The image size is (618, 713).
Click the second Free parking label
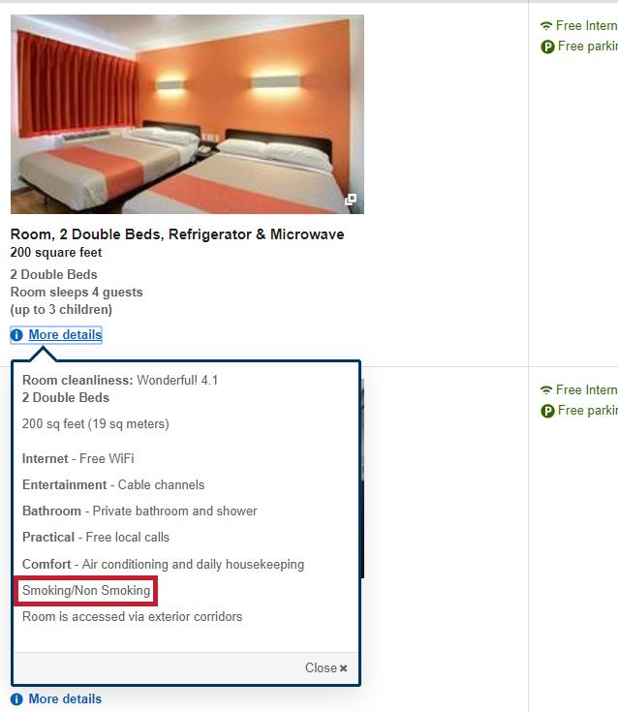tap(588, 410)
